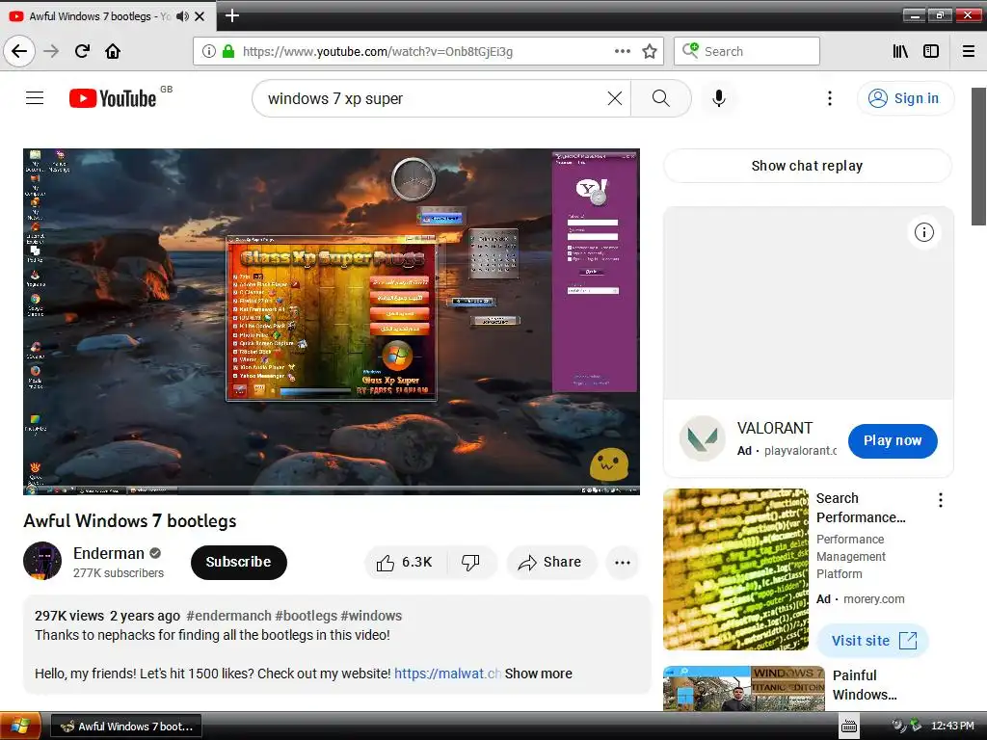Reload the page with the refresh icon
This screenshot has width=987, height=740.
point(82,51)
